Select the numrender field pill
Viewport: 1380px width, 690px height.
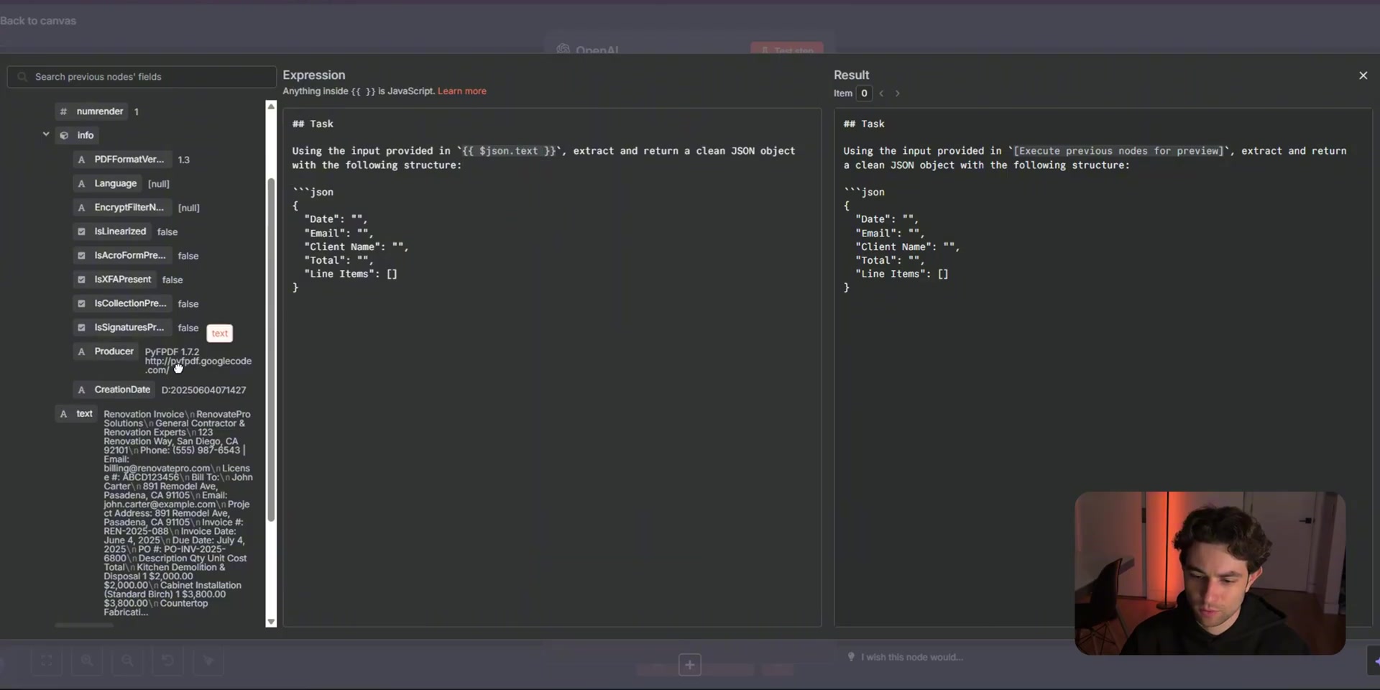[x=91, y=111]
